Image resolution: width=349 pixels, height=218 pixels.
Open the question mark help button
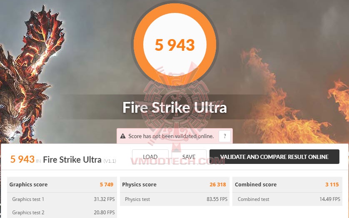(224, 136)
